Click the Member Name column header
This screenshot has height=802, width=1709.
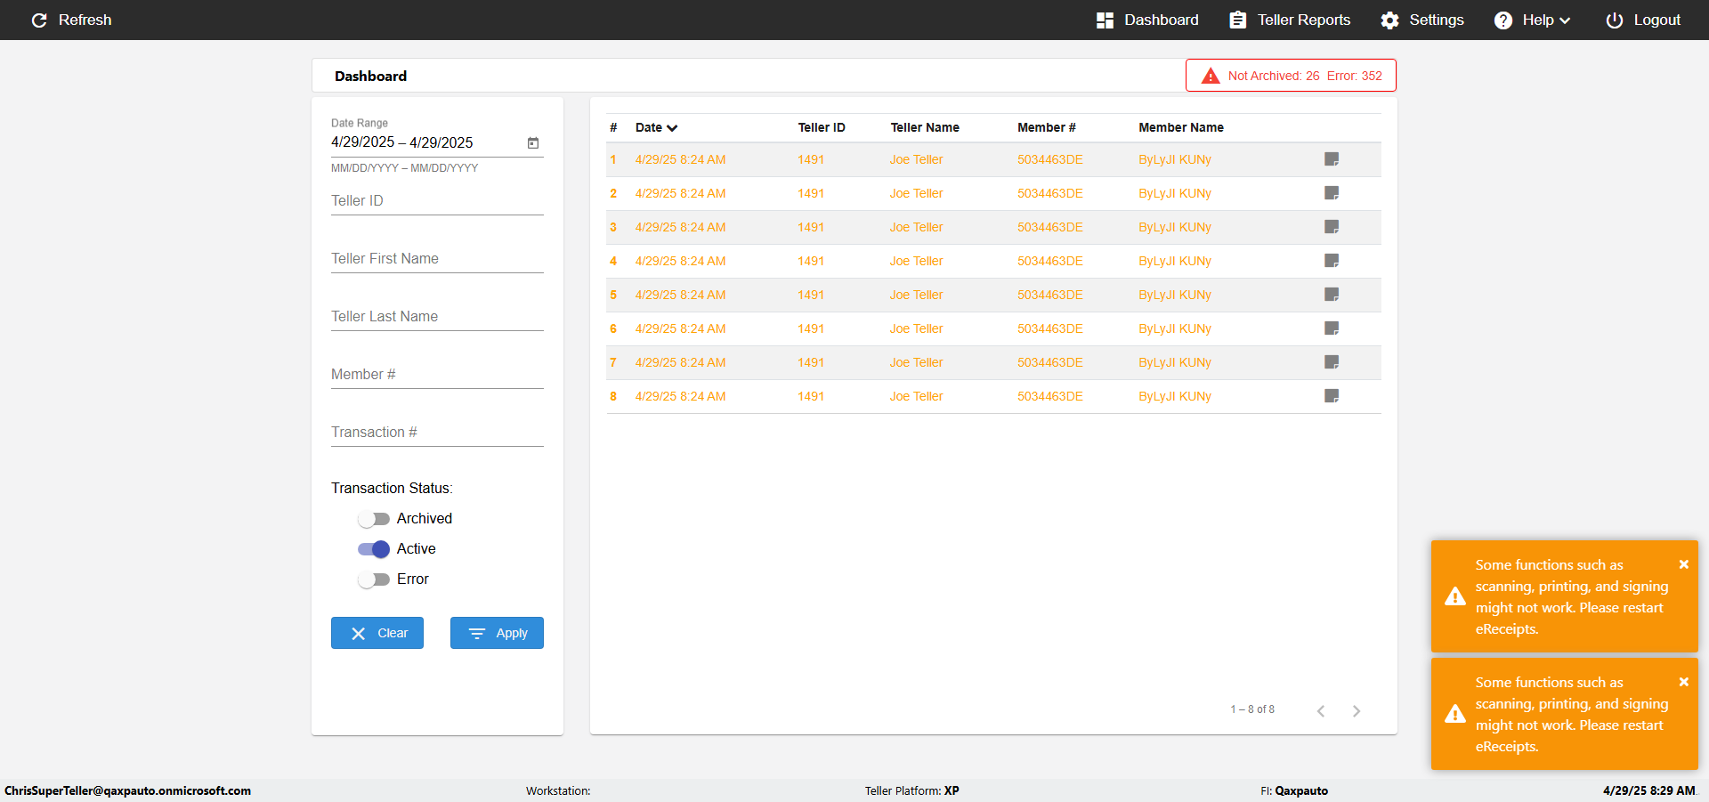click(x=1181, y=127)
